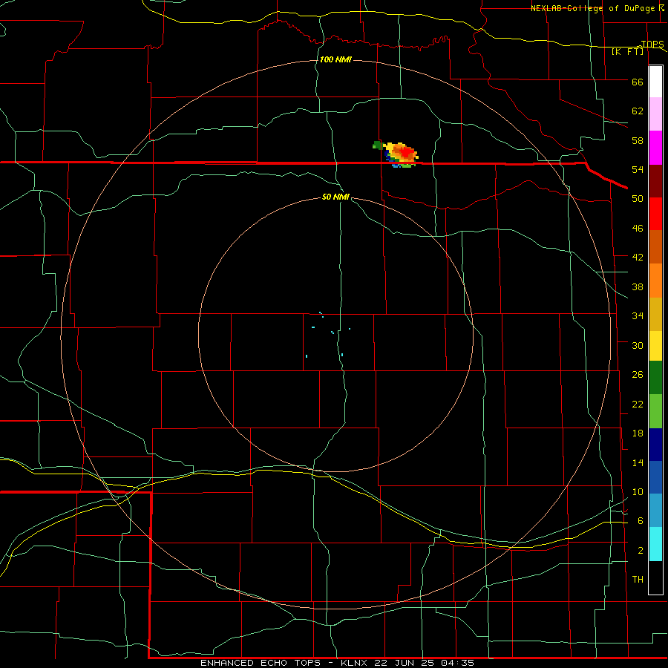Viewport: 668px width, 668px height.
Task: Click the TH label on the scale
Action: (x=638, y=580)
